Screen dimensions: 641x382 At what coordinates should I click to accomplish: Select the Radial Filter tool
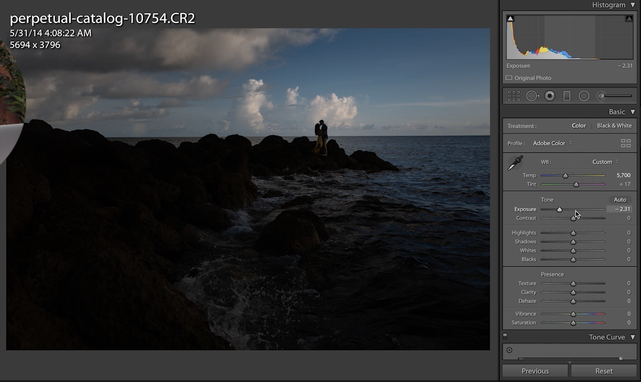click(x=584, y=96)
